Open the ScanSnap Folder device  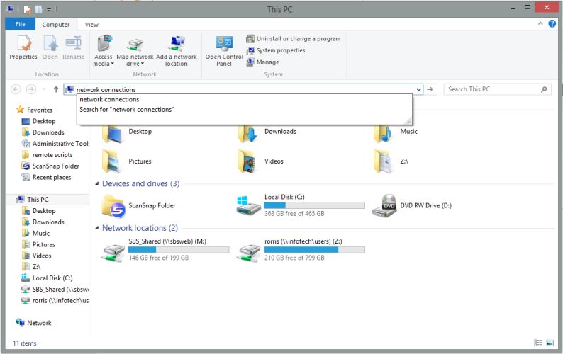coord(113,205)
